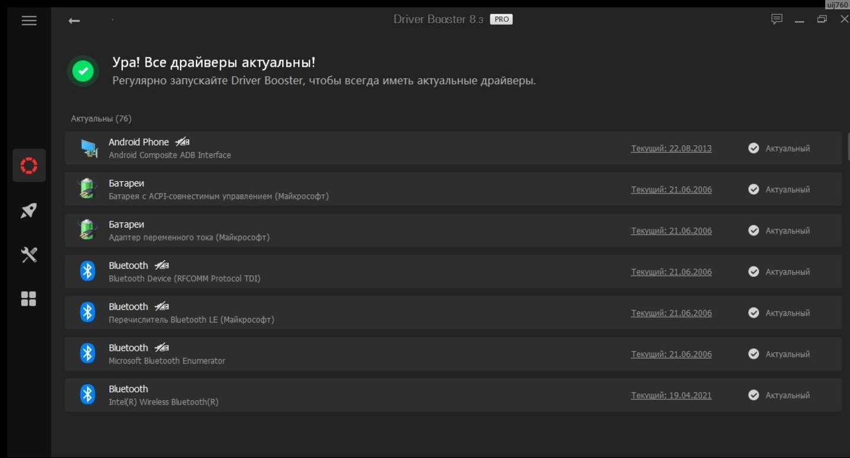The height and width of the screenshot is (458, 850).
Task: Click Актуальный status label of Intel Bluetooth
Action: pos(787,395)
